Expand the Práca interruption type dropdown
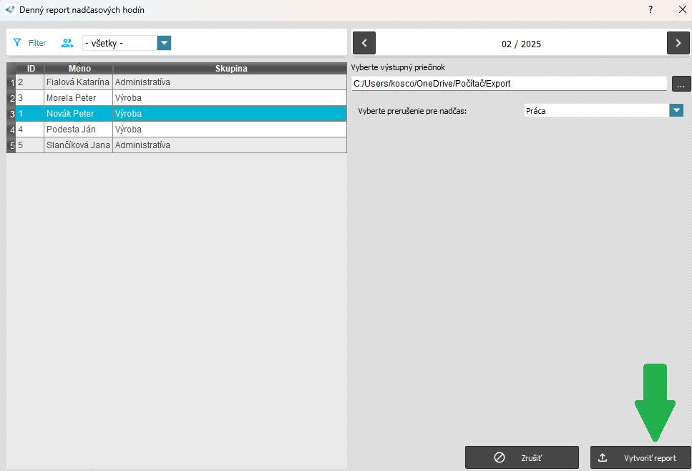This screenshot has width=692, height=471. click(x=676, y=111)
